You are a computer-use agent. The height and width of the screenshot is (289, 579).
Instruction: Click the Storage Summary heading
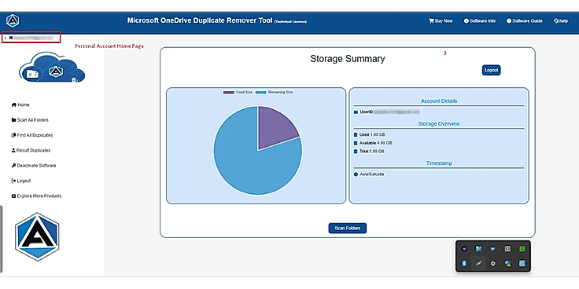(348, 59)
